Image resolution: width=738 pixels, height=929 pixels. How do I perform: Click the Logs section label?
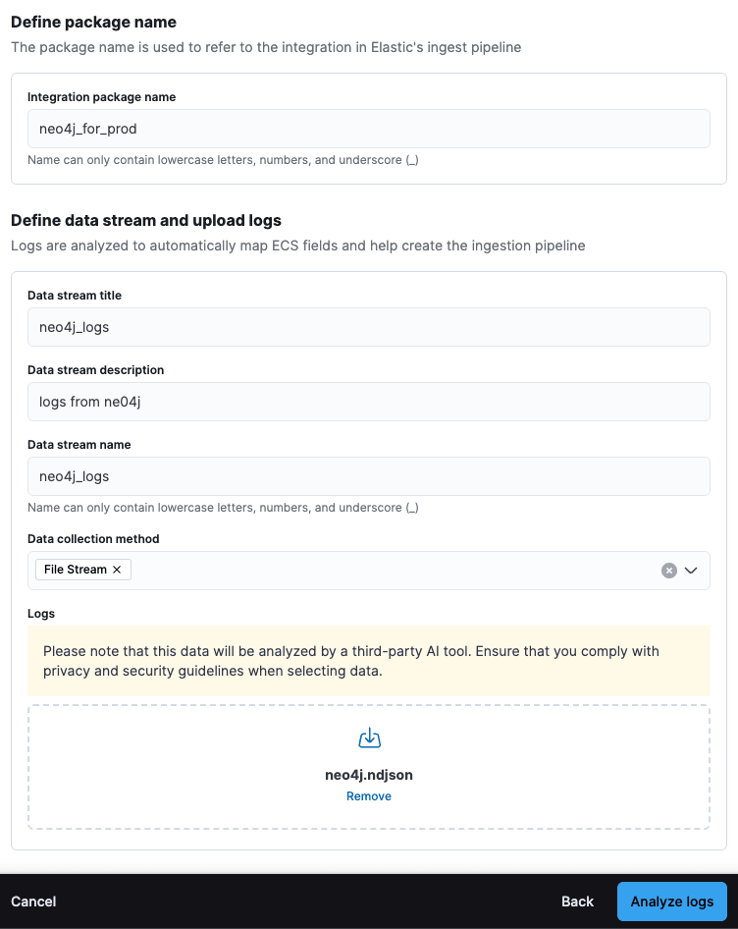[40, 613]
